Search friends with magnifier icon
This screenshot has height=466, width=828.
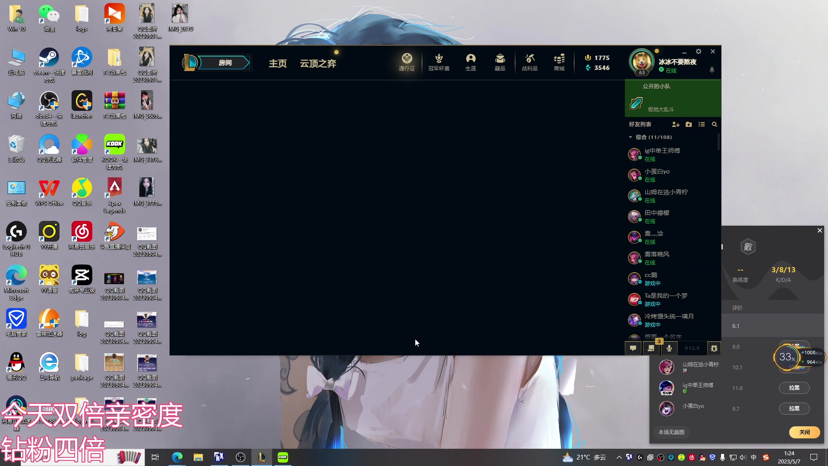(714, 124)
